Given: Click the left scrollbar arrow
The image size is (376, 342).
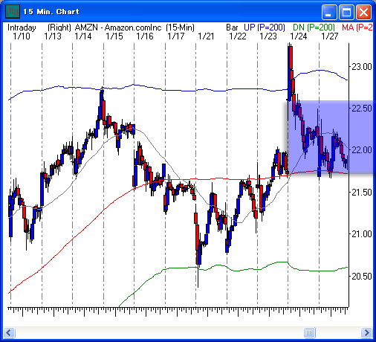Looking at the screenshot, I should [x=10, y=332].
